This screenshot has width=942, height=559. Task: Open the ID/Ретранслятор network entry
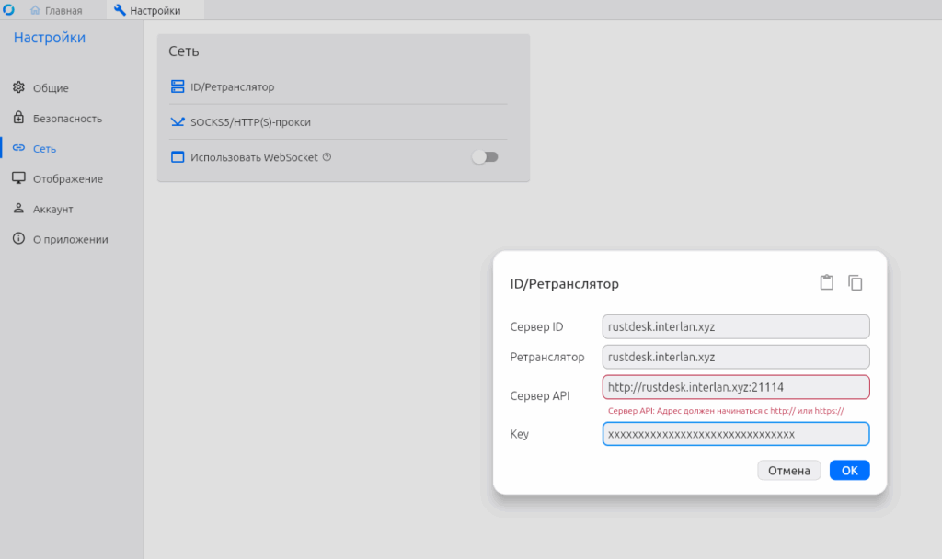pos(233,87)
